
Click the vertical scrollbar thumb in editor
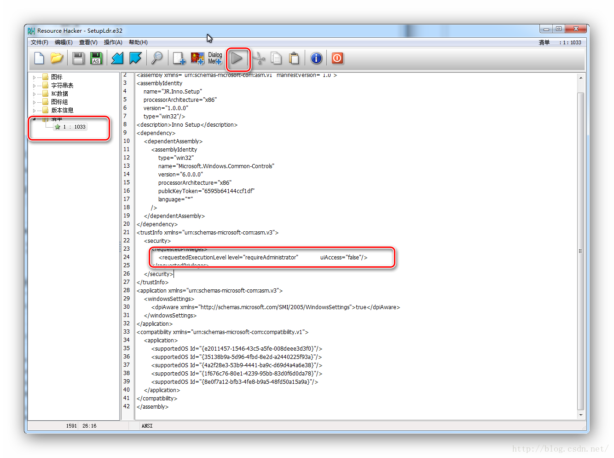click(581, 251)
